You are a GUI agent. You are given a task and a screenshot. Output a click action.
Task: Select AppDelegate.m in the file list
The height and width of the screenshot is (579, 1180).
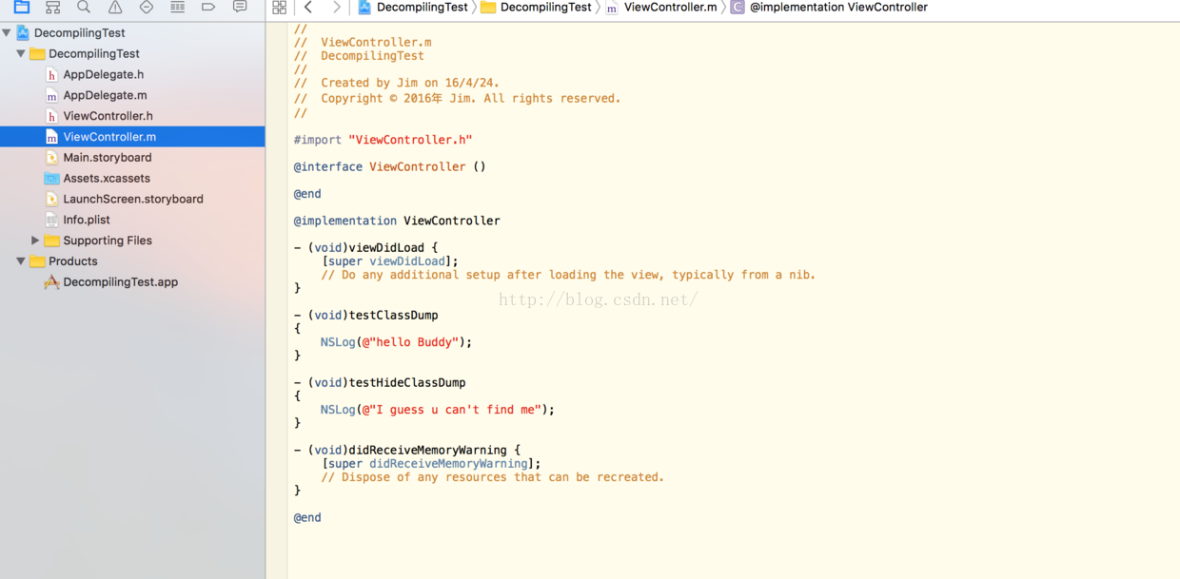[x=105, y=95]
